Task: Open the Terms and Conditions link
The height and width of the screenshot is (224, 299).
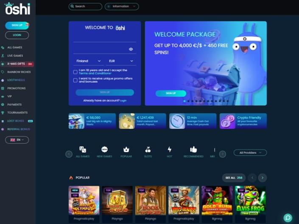Action: pos(95,74)
